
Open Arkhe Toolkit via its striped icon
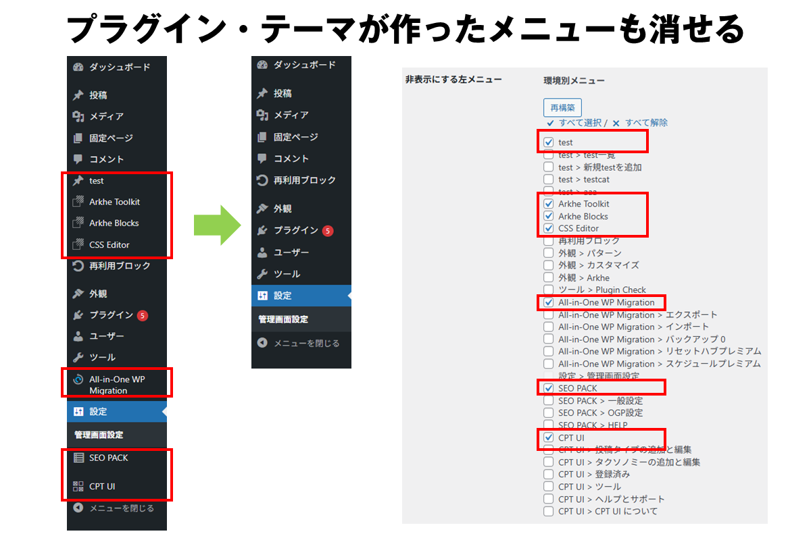[78, 202]
